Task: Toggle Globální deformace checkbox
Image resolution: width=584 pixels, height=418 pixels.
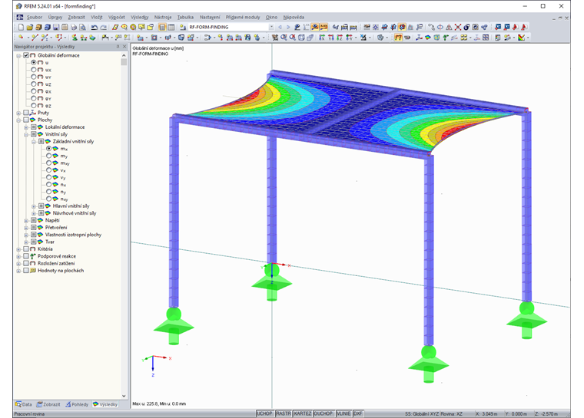Action: 26,55
